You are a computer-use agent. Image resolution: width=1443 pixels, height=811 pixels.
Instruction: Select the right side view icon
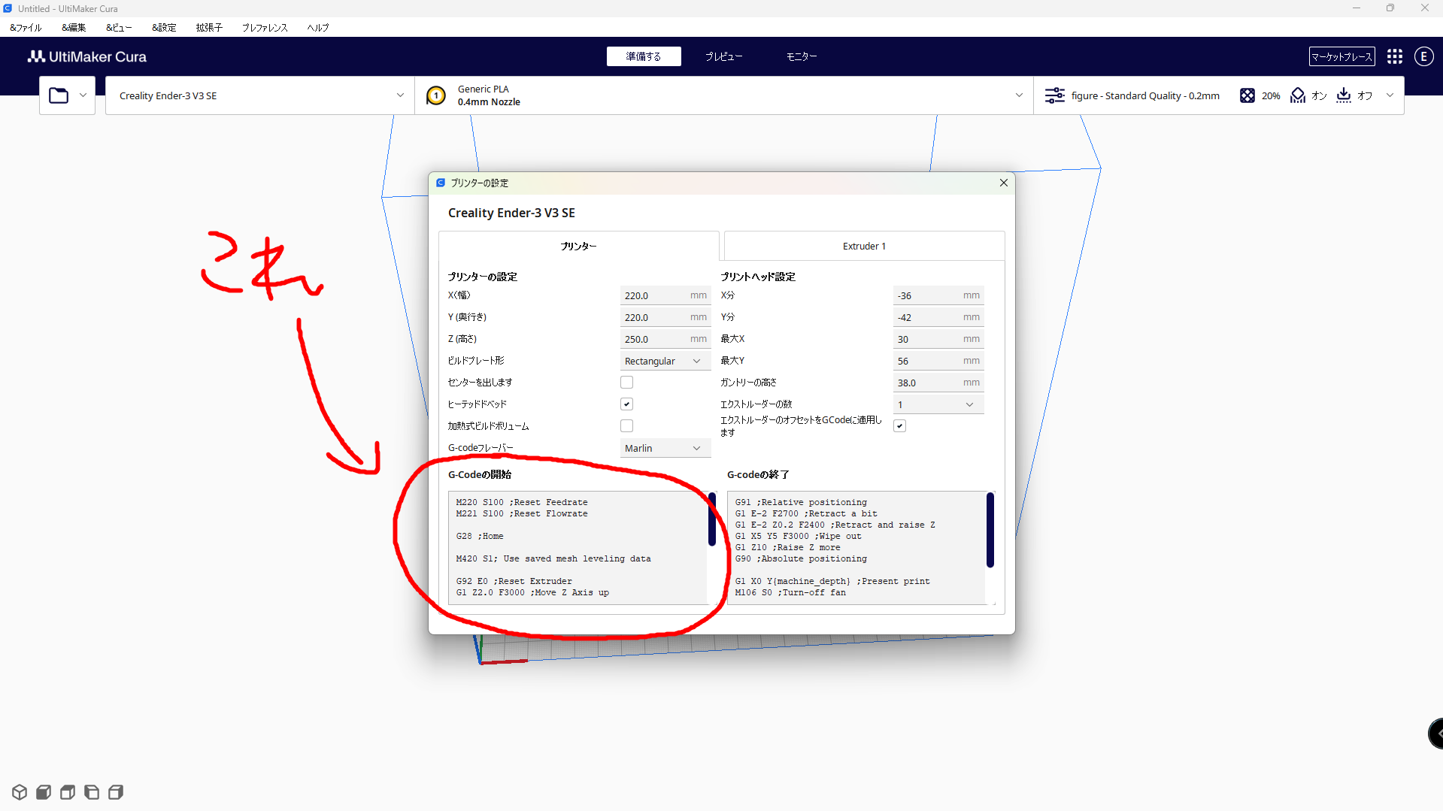click(116, 792)
